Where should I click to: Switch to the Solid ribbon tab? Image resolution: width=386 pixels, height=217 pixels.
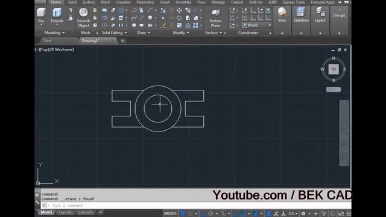tap(72, 2)
